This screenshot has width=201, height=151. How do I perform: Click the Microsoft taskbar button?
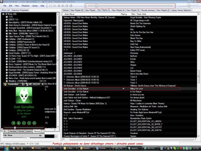[150, 148]
